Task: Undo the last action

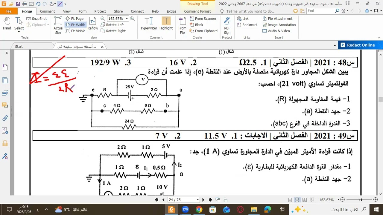Action: [38, 4]
